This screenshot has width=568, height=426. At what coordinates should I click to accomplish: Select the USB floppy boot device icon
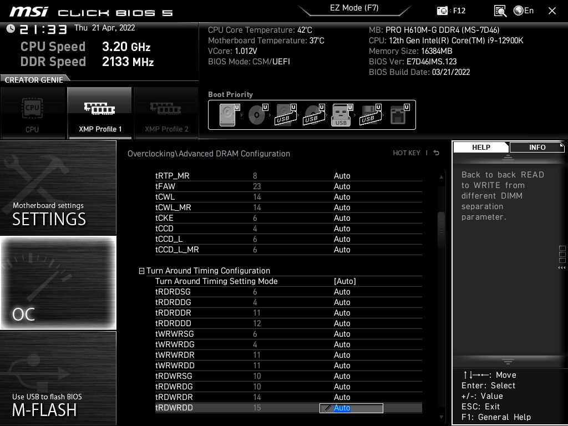click(x=370, y=115)
